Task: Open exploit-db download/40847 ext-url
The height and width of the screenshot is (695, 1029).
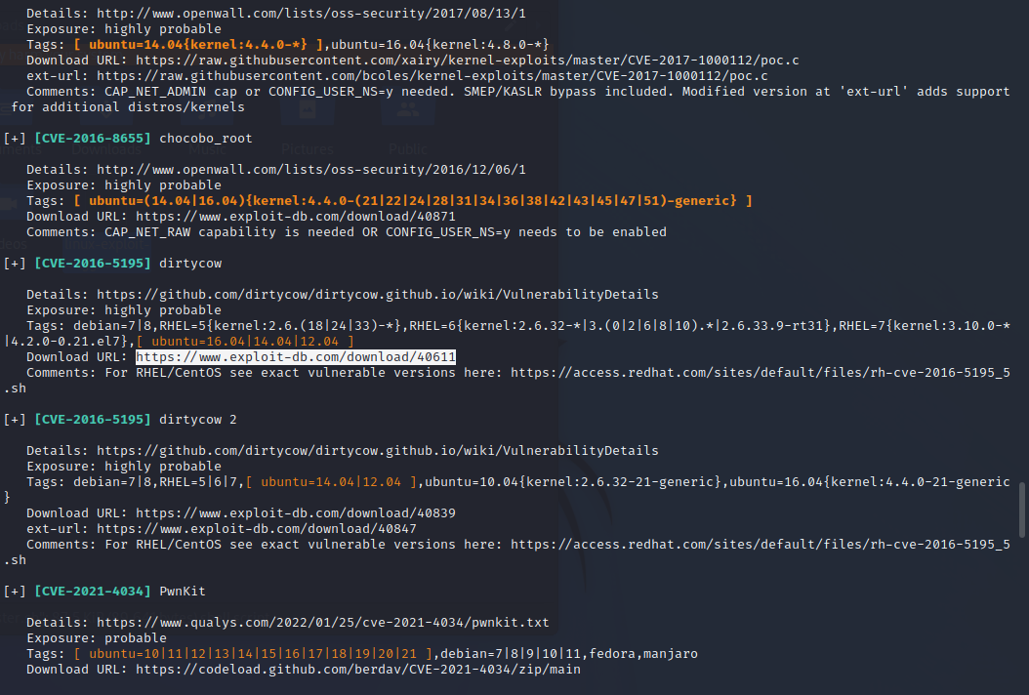Action: tap(257, 529)
